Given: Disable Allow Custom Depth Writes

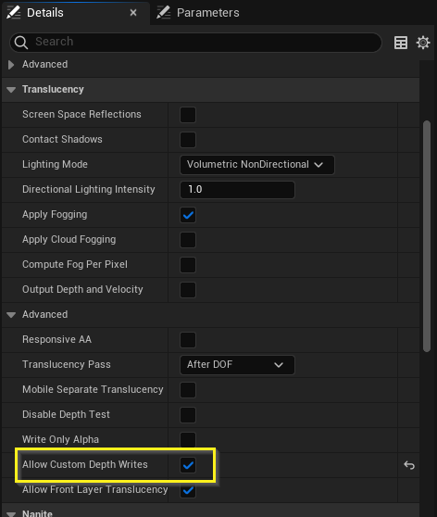Looking at the screenshot, I should [188, 465].
